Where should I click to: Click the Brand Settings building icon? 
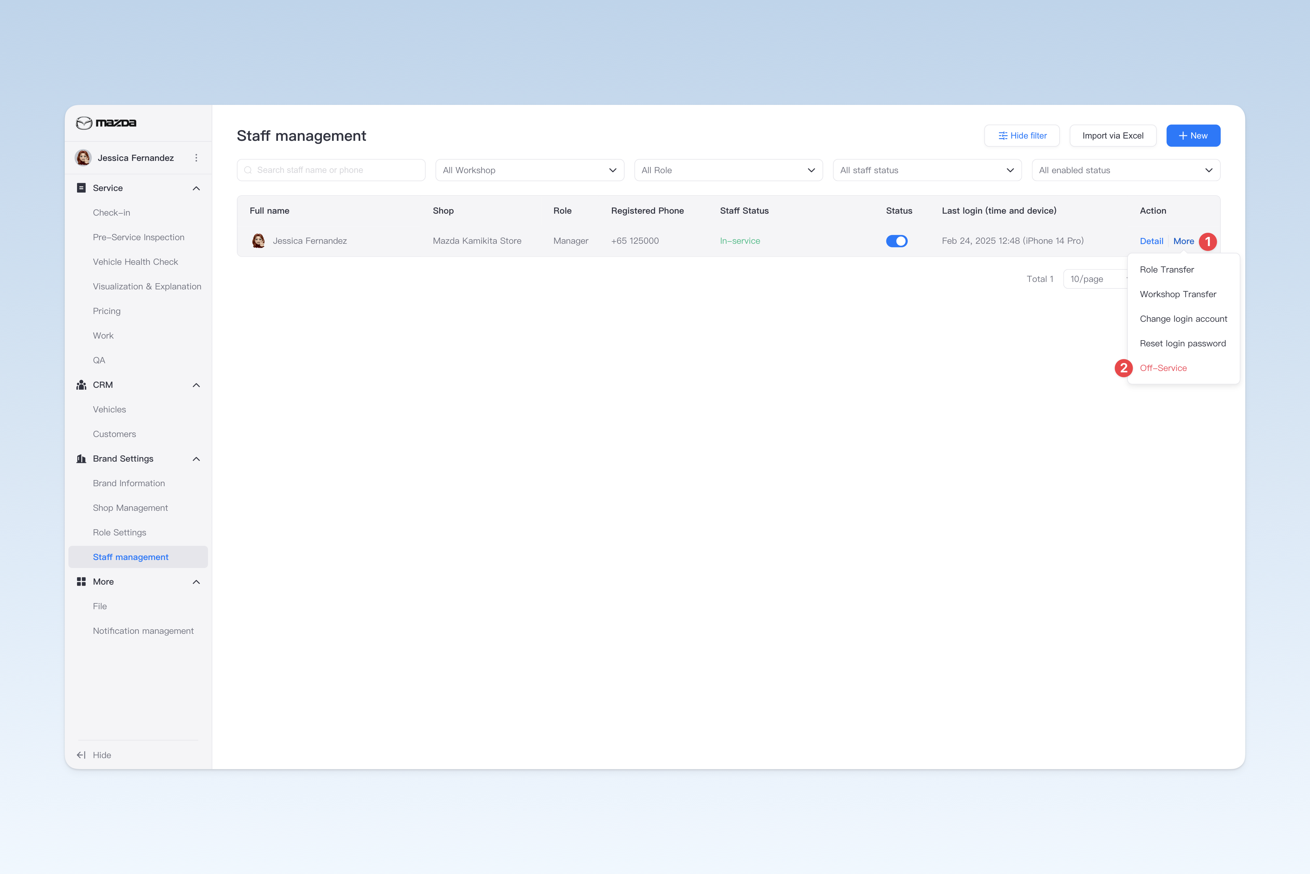[81, 458]
